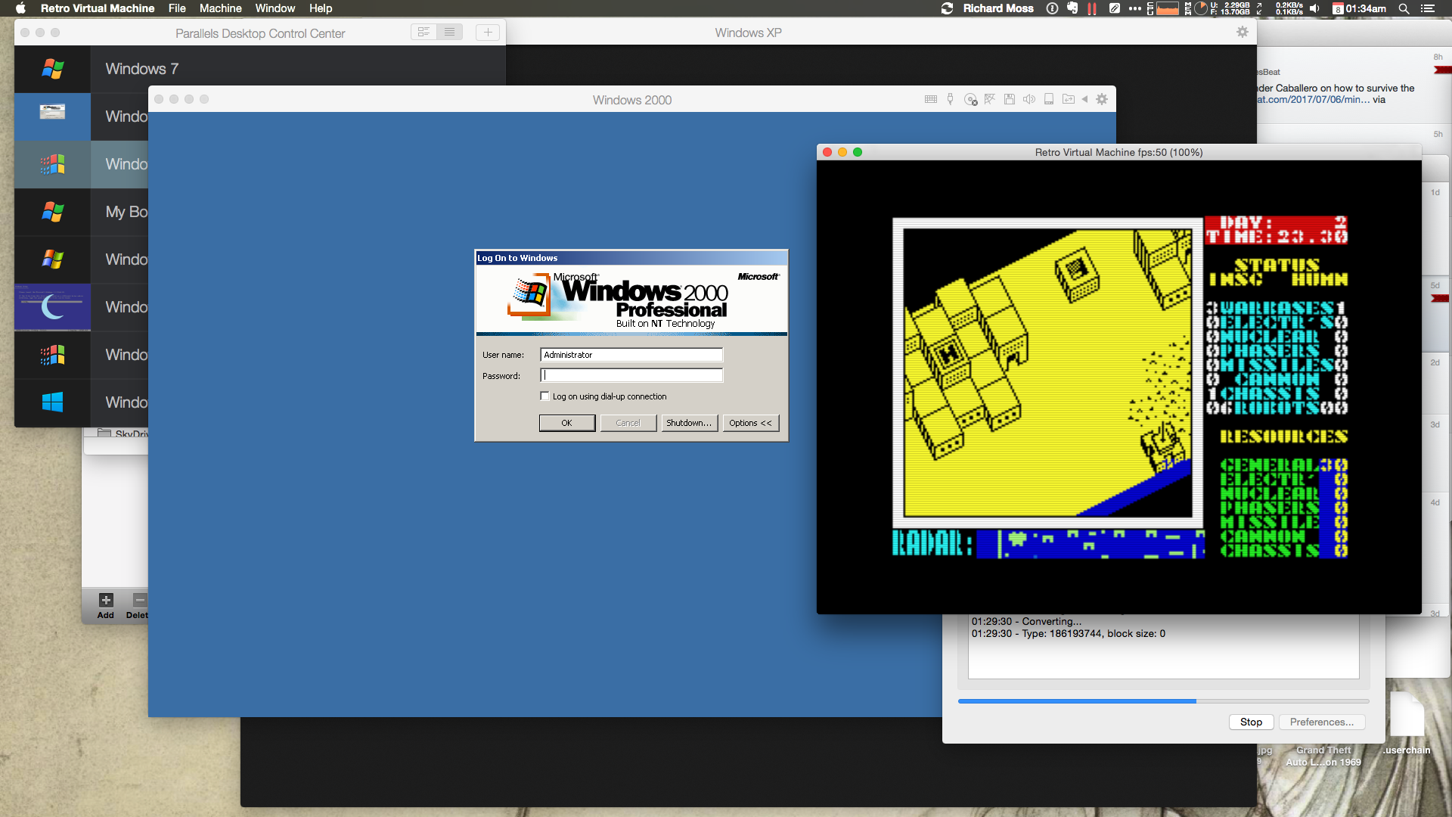
Task: Open Windows 2000 VM gear settings
Action: (x=1102, y=99)
